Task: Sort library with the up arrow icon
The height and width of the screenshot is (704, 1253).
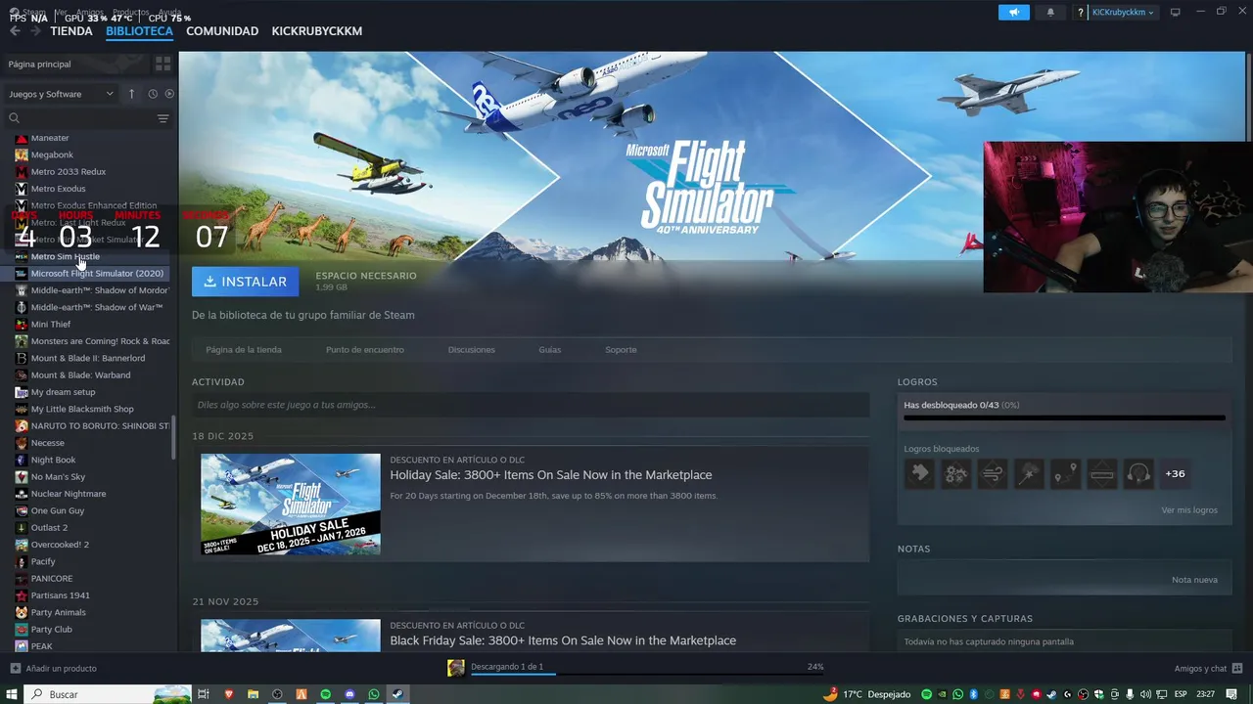Action: (131, 94)
